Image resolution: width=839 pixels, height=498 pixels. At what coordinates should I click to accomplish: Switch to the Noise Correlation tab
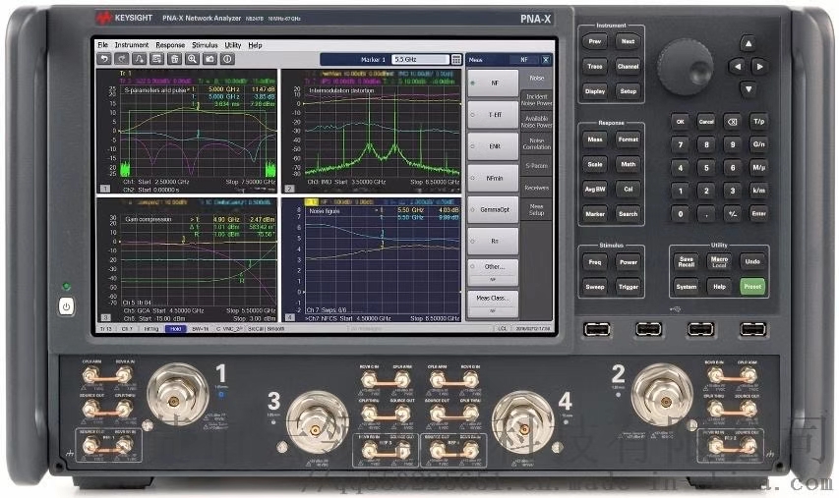[537, 143]
